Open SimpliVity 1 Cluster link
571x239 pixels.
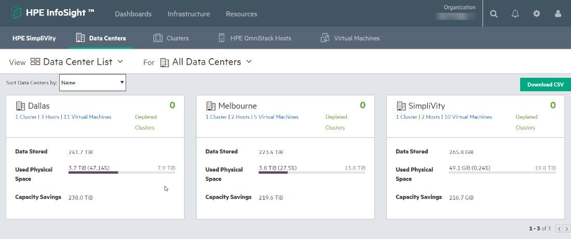(407, 117)
